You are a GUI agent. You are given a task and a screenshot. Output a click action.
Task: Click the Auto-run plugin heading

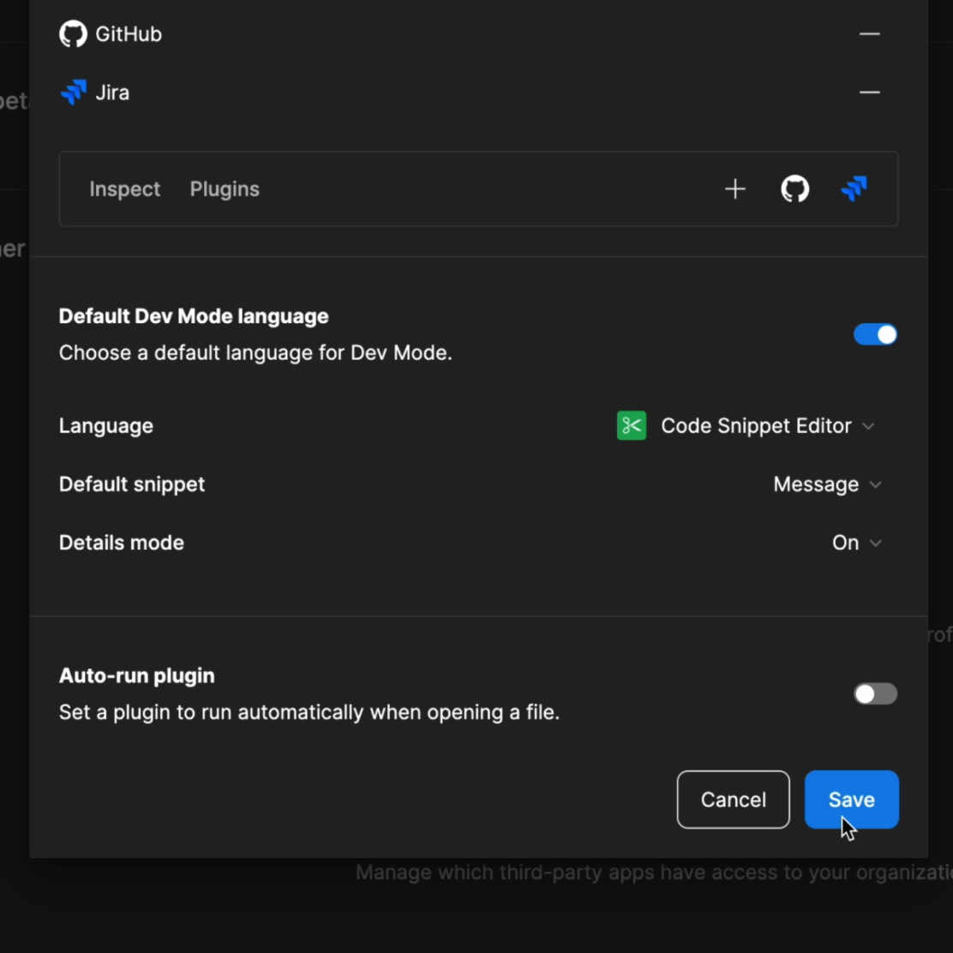pos(137,676)
